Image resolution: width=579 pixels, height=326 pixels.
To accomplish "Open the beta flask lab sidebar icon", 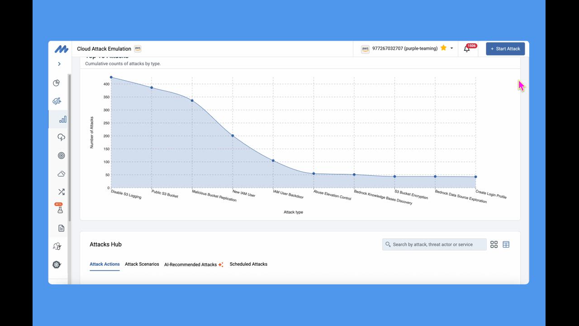I will coord(59,208).
